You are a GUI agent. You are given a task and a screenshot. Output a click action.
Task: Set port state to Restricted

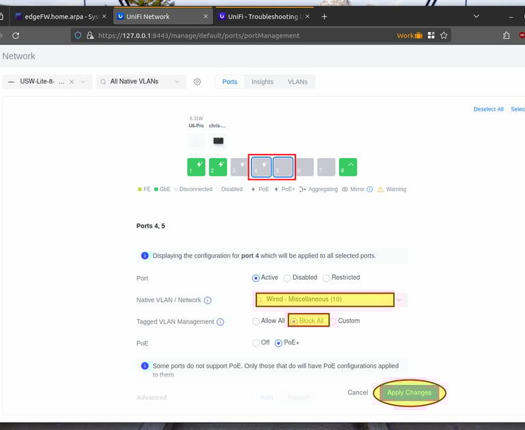click(326, 278)
